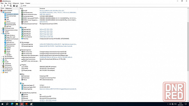The height and width of the screenshot is (106, 189).
Task: Open the Вид menu
Action: (6, 3)
